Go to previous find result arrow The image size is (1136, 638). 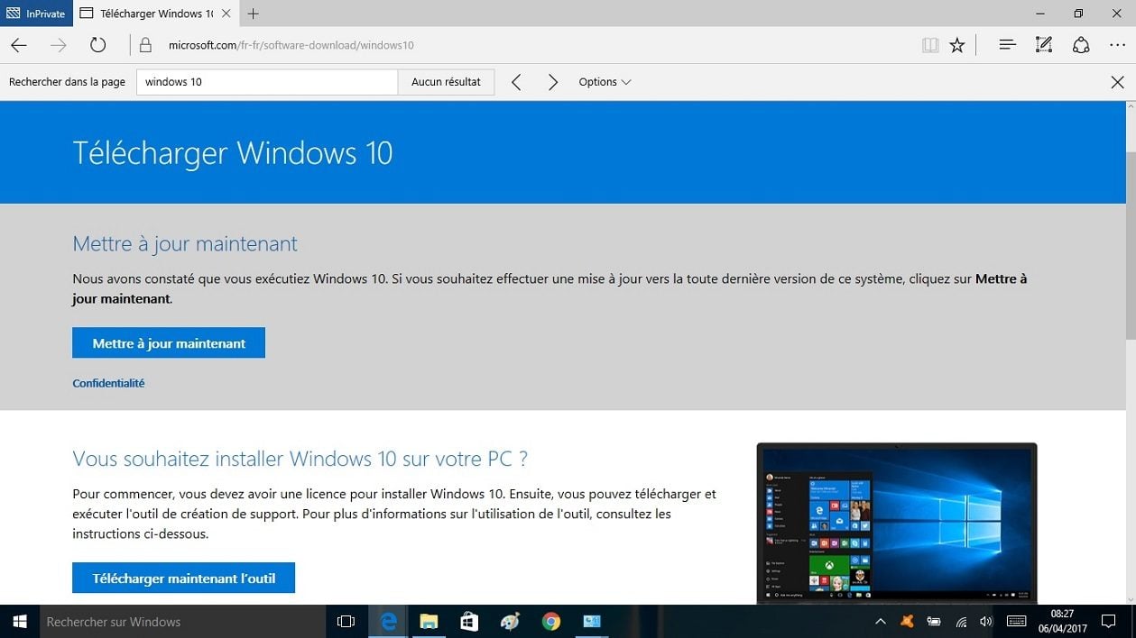click(x=516, y=82)
